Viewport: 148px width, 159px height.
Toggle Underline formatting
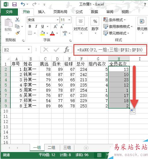42,26
